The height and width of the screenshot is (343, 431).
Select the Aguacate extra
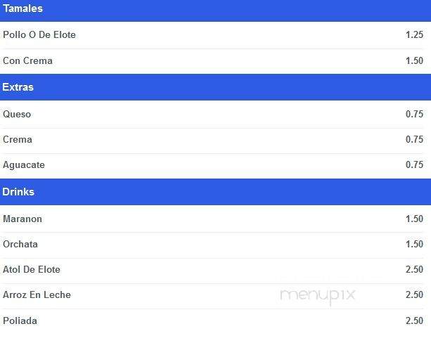pyautogui.click(x=24, y=165)
